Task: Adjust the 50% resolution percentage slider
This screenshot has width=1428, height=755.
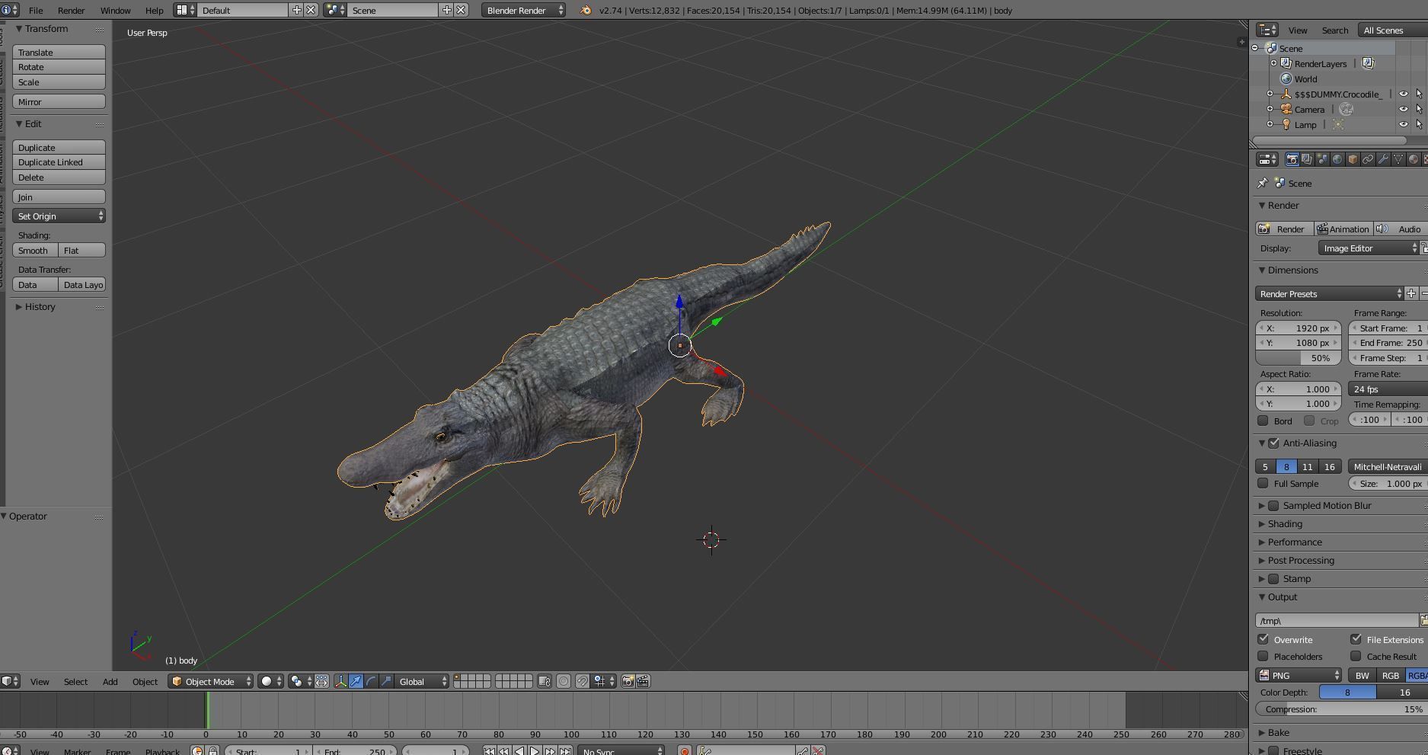Action: tap(1298, 357)
